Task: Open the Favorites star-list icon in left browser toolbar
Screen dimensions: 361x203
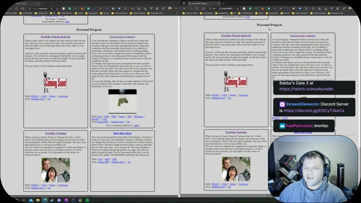Action: click(x=132, y=8)
